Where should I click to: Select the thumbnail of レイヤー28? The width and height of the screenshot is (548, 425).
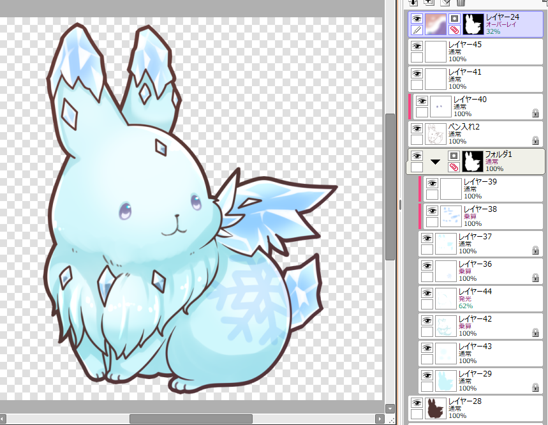click(436, 408)
